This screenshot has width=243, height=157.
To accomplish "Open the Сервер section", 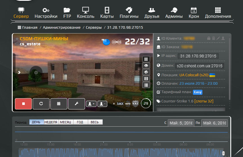I will [21, 13].
